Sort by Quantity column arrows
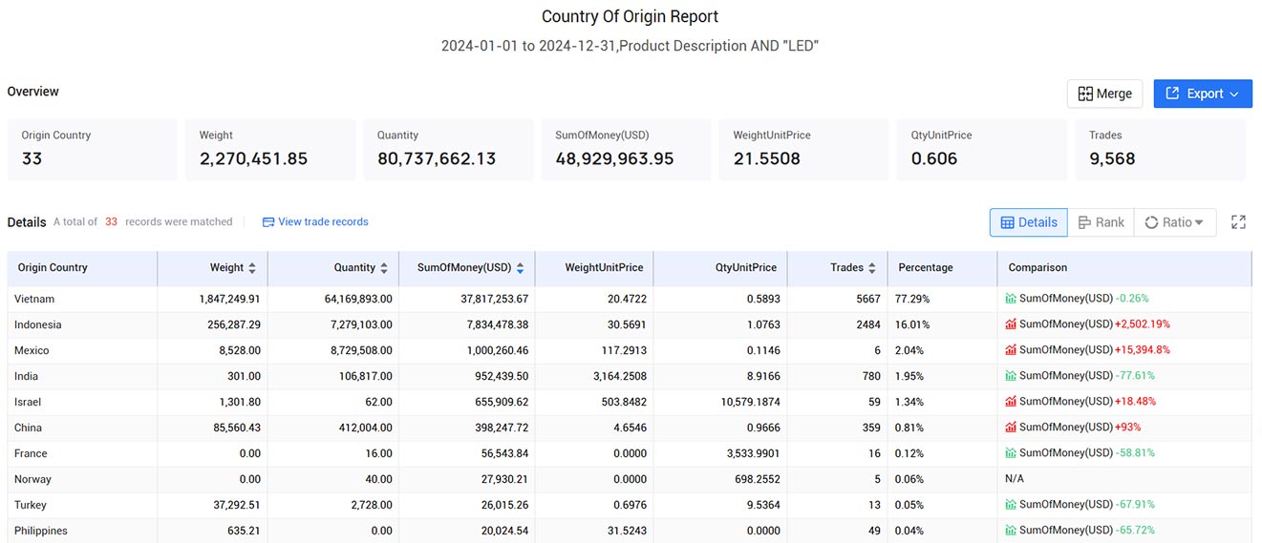The width and height of the screenshot is (1262, 543). coord(384,268)
